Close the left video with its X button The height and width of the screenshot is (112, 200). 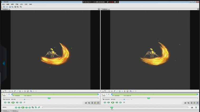(99, 9)
